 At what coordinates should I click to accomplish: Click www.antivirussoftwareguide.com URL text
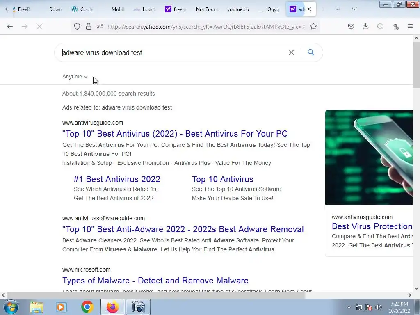tap(103, 218)
